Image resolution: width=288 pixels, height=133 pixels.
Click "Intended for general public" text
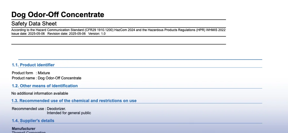[x=69, y=113]
